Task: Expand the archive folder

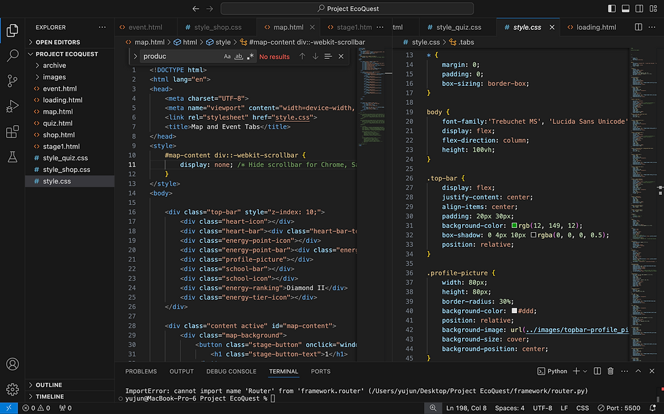Action: pyautogui.click(x=70, y=66)
